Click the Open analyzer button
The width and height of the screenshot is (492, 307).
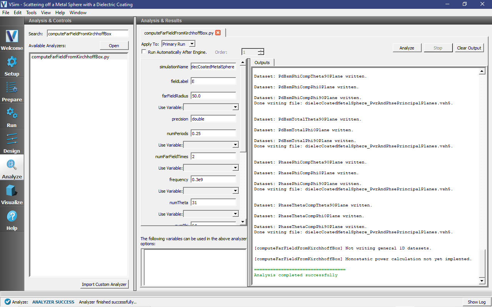(x=114, y=45)
